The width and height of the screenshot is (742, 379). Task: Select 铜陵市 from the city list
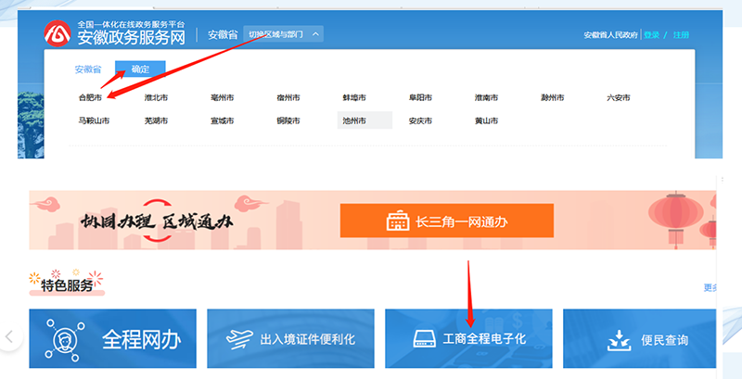click(288, 121)
